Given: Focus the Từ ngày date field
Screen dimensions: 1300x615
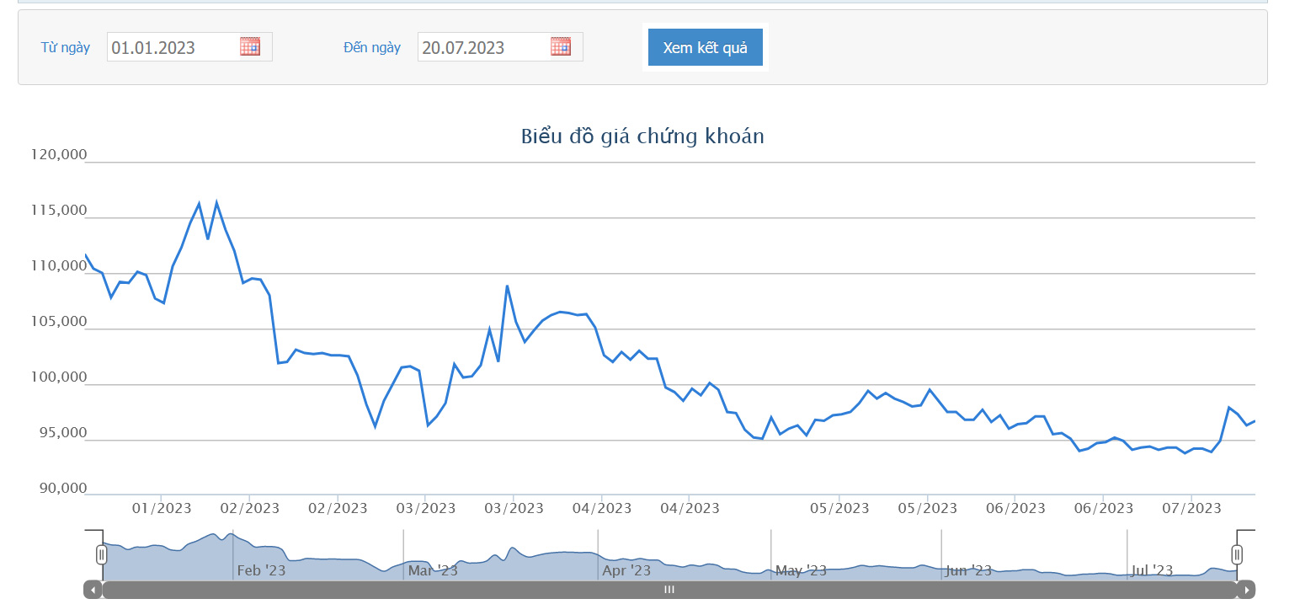Looking at the screenshot, I should tap(173, 47).
